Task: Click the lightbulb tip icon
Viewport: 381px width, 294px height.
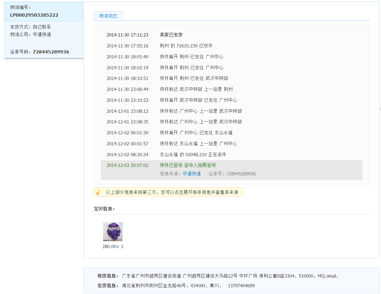Action: click(98, 192)
